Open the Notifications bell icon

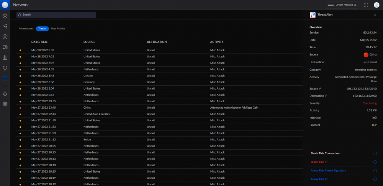point(5,94)
